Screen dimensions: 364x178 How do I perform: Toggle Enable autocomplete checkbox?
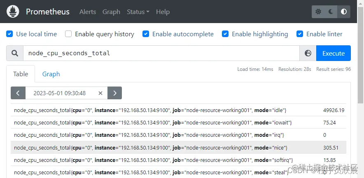coord(146,34)
